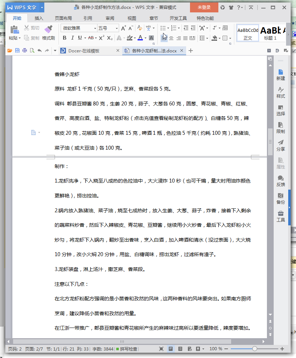Click the print preview icon
The width and height of the screenshot is (296, 358).
point(32,51)
